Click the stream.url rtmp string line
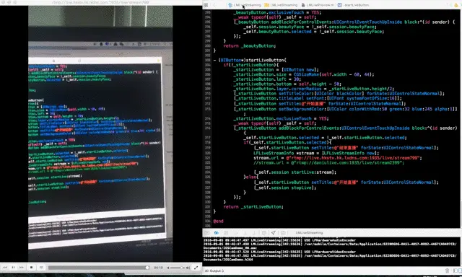Viewport: 462px width, 277px height. pyautogui.click(x=338, y=158)
